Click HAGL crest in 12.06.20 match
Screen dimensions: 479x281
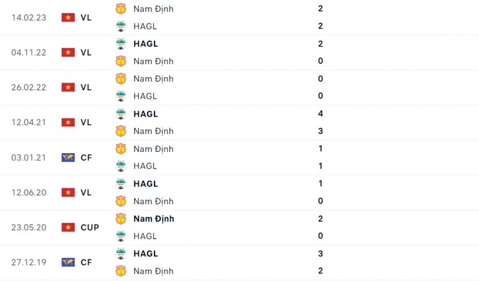[121, 184]
